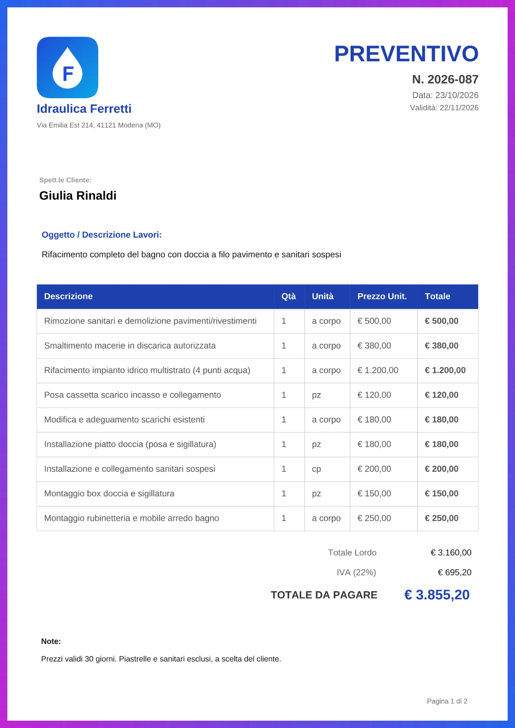This screenshot has width=515, height=728.
Task: Click TOTALE DA PAGARE label
Action: (x=324, y=595)
